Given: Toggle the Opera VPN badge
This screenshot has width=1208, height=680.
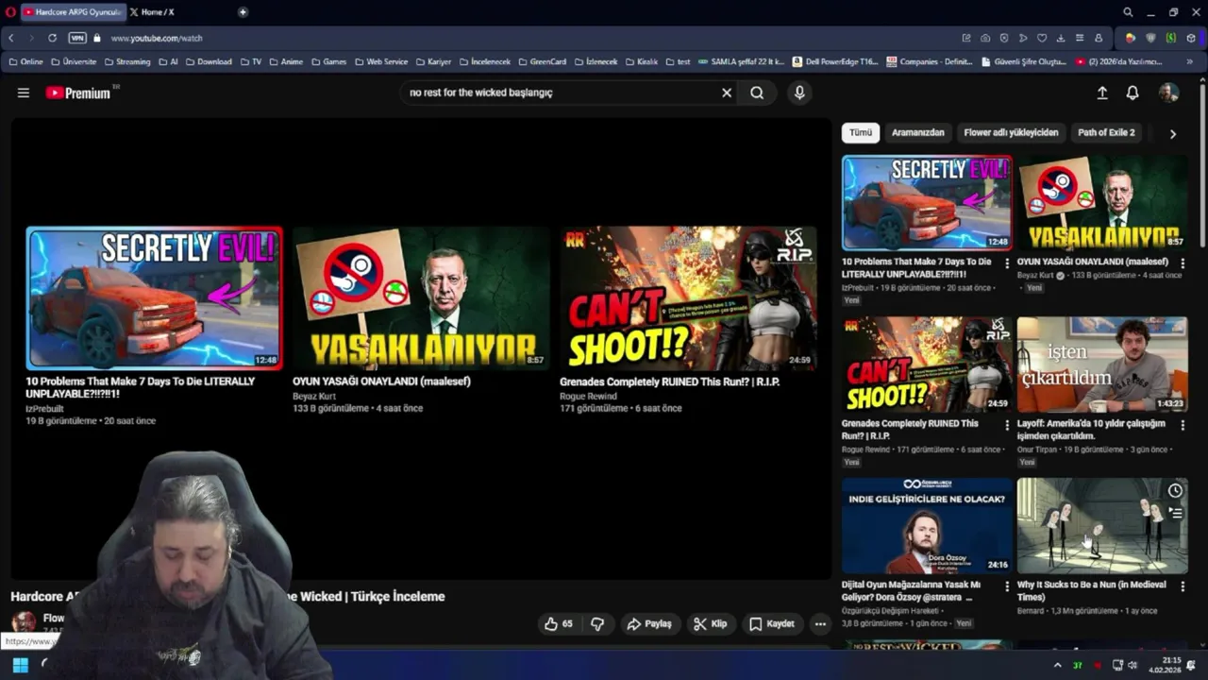Looking at the screenshot, I should [x=77, y=38].
